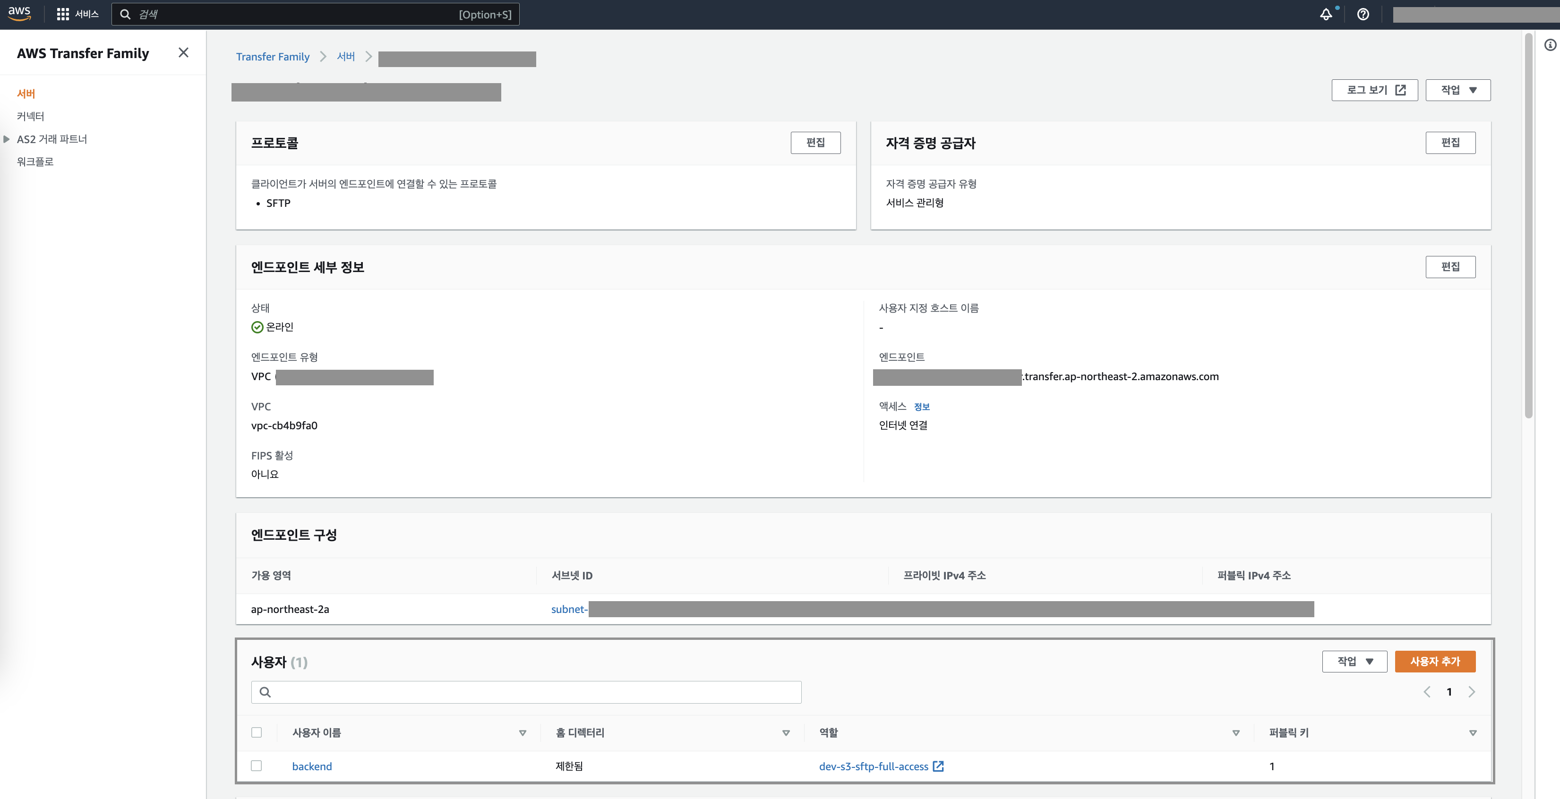Image resolution: width=1560 pixels, height=799 pixels.
Task: Click the 인터넷 연결 access value
Action: (x=903, y=425)
